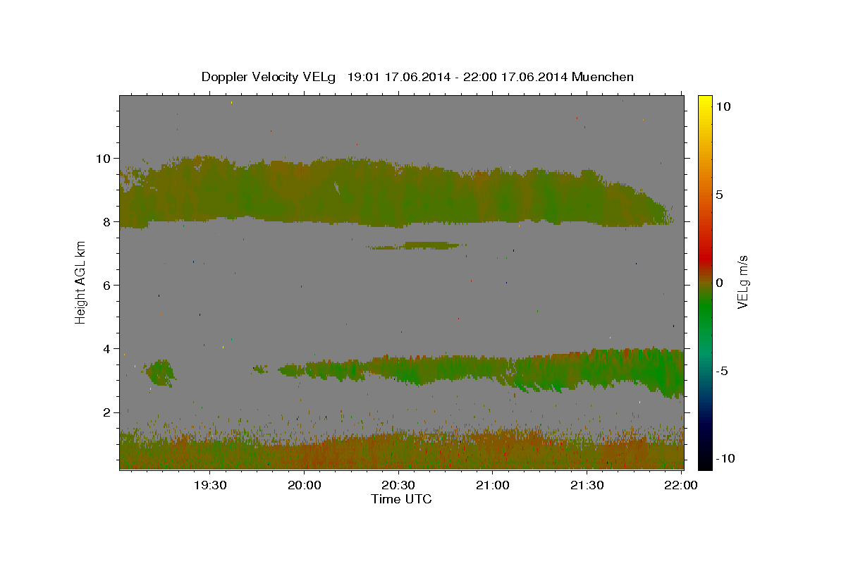Image resolution: width=846 pixels, height=564 pixels.
Task: Click the 'VELg m/s' colorbar label
Action: tap(742, 282)
